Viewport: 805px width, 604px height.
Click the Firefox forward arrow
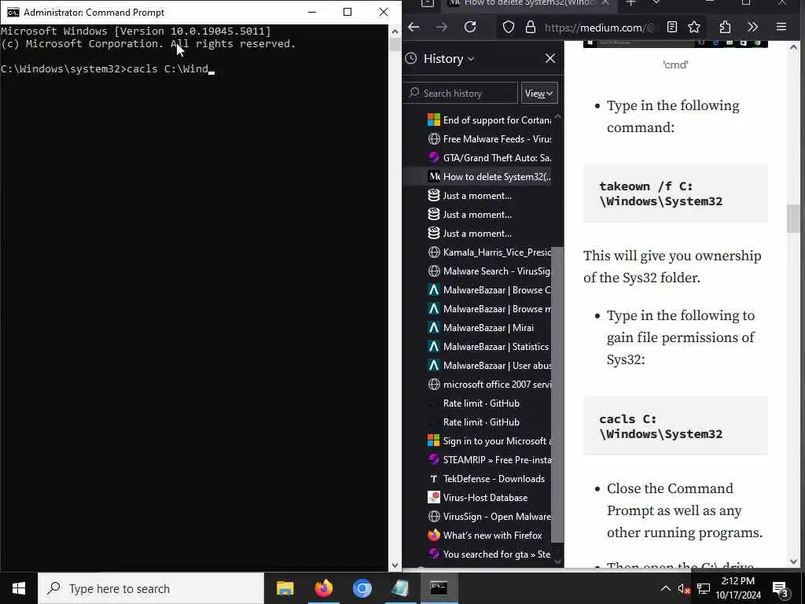point(442,28)
